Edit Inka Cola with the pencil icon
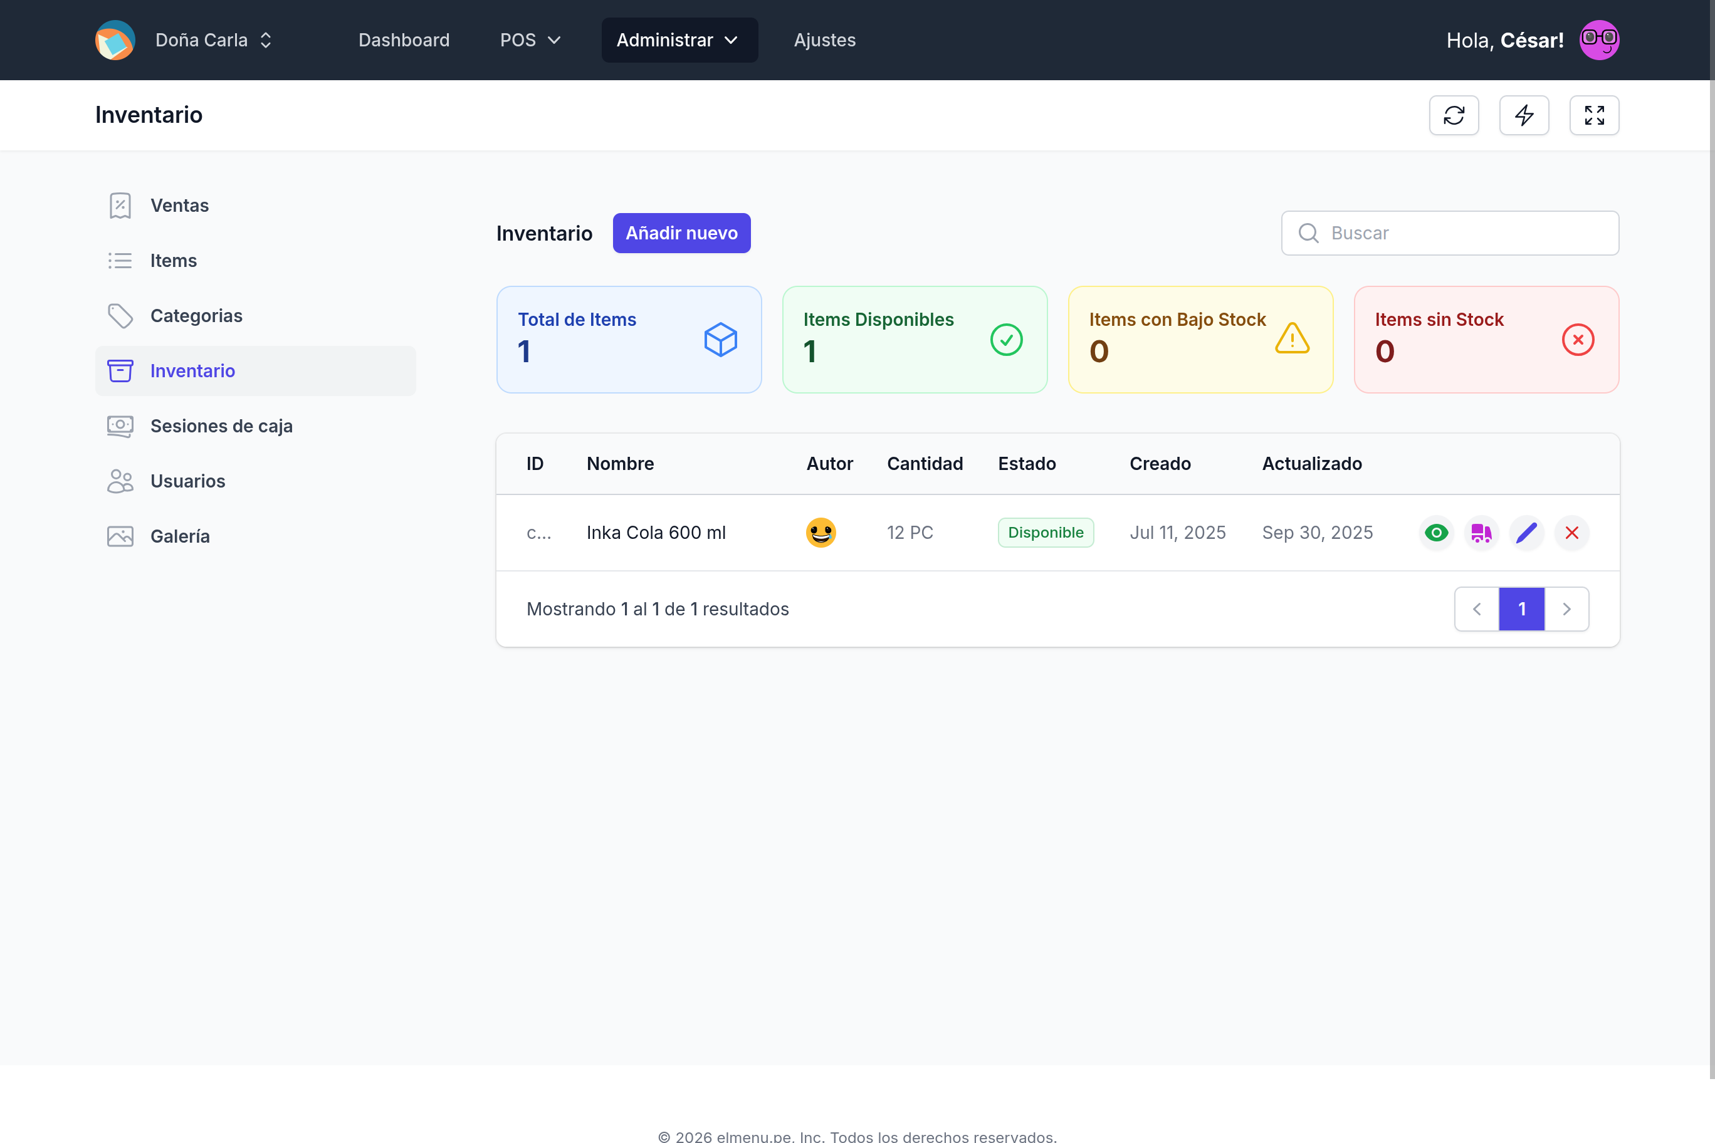 1526,533
